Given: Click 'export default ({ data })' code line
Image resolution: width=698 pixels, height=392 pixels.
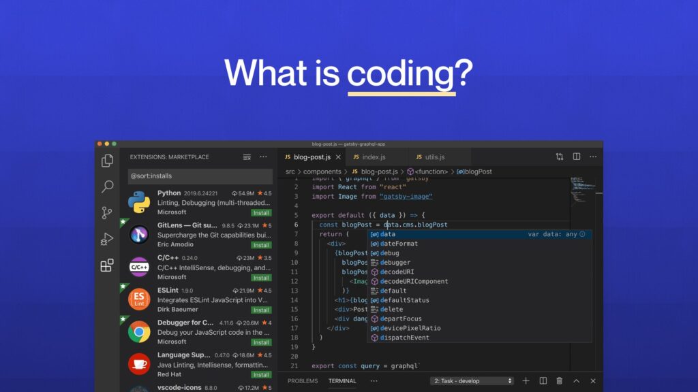Looking at the screenshot, I should (368, 215).
